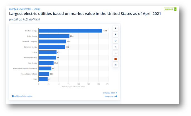Click the Consolidated Edison axis label

coord(29,74)
